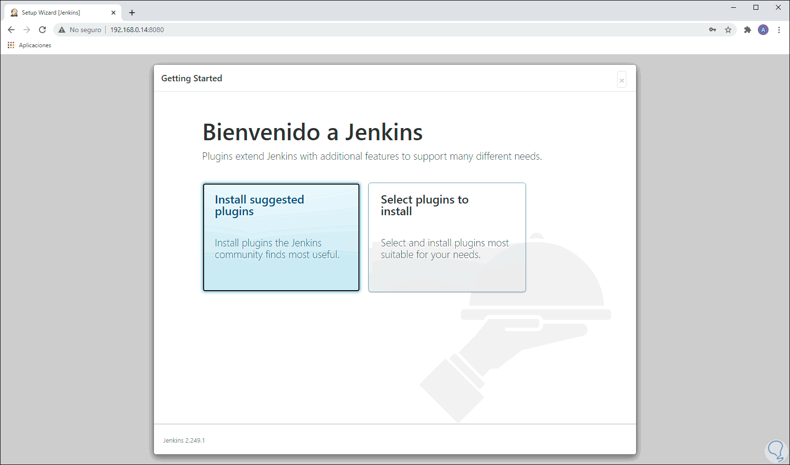Open the browser extensions puzzle icon
The height and width of the screenshot is (465, 790).
click(x=748, y=30)
